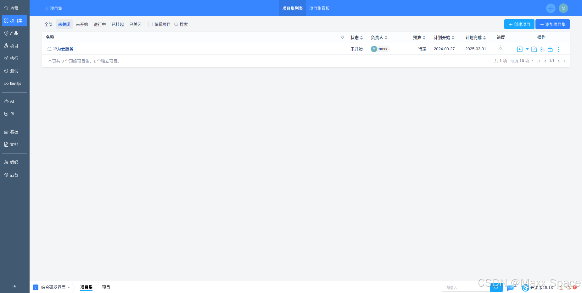Click the lock permission icon for 华为云服务
The image size is (582, 293).
pos(550,49)
